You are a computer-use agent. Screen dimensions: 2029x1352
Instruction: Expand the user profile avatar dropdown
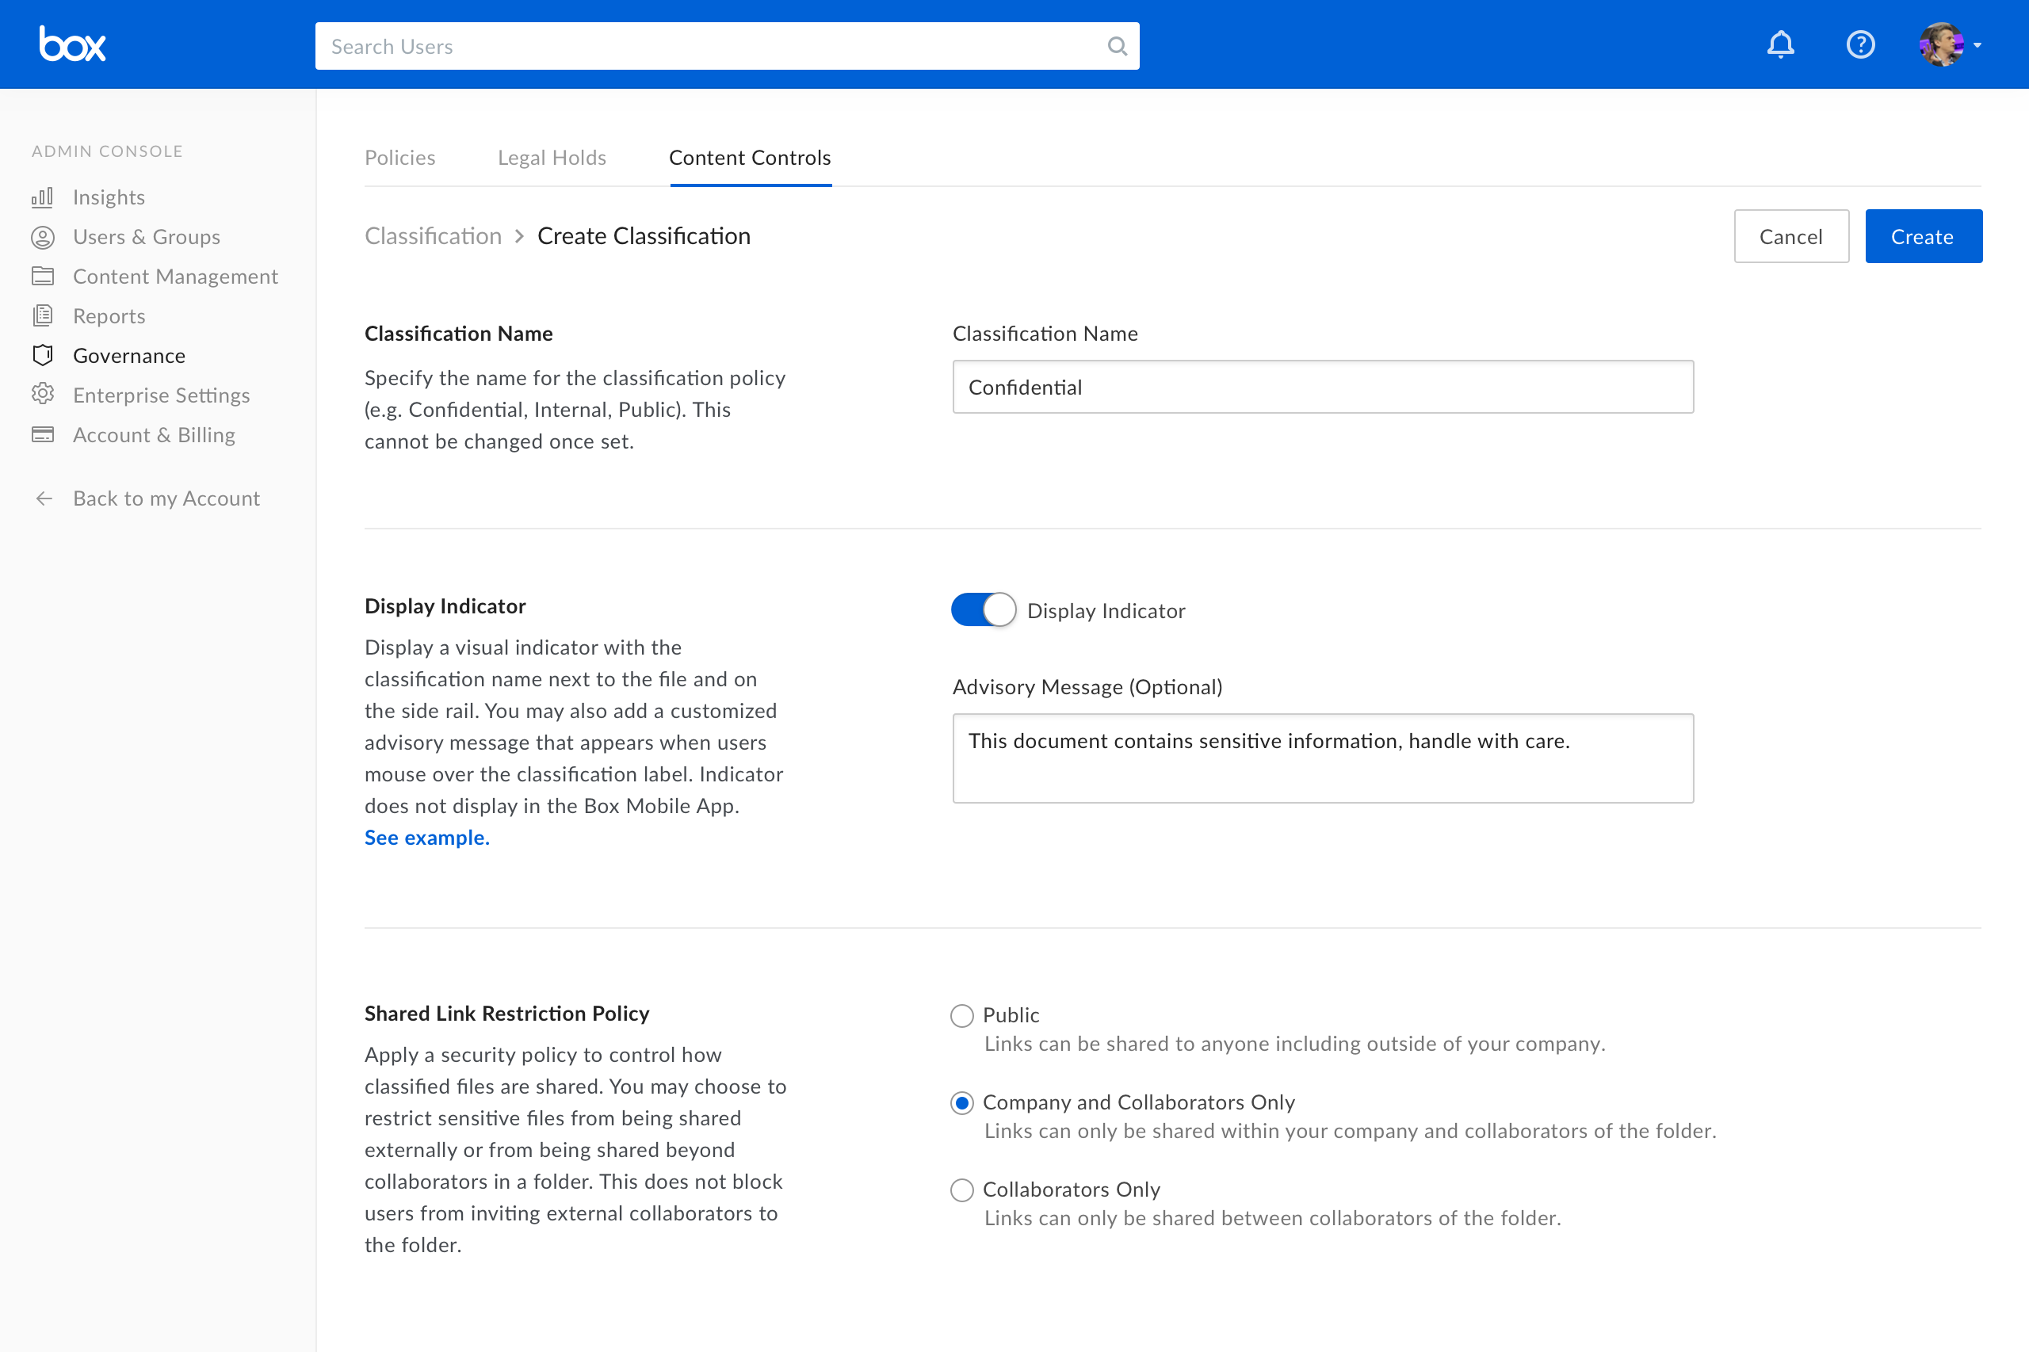click(x=1951, y=45)
